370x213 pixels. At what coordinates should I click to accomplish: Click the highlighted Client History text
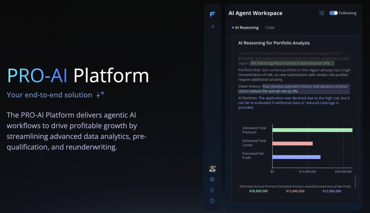[x=305, y=86]
